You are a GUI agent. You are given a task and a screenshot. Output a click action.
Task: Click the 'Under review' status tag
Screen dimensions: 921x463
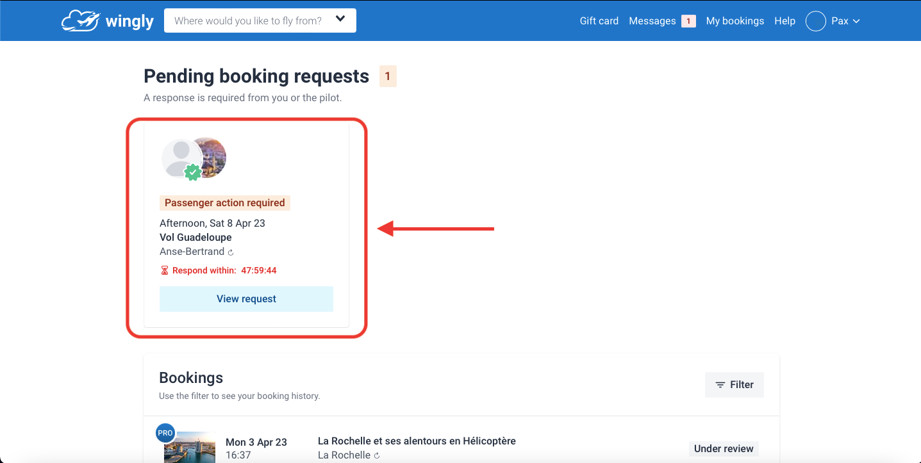(x=724, y=449)
